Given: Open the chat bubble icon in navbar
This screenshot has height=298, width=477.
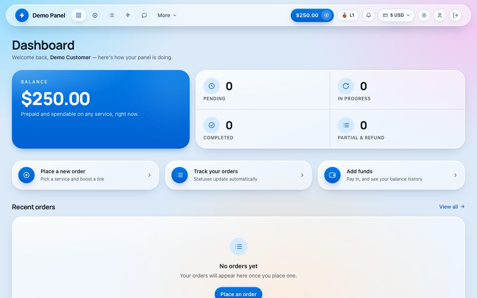Looking at the screenshot, I should [144, 15].
